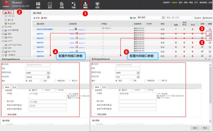Click help icon next to 虚拟系统 in right dialog
This screenshot has height=132, width=213.
coord(100,73)
